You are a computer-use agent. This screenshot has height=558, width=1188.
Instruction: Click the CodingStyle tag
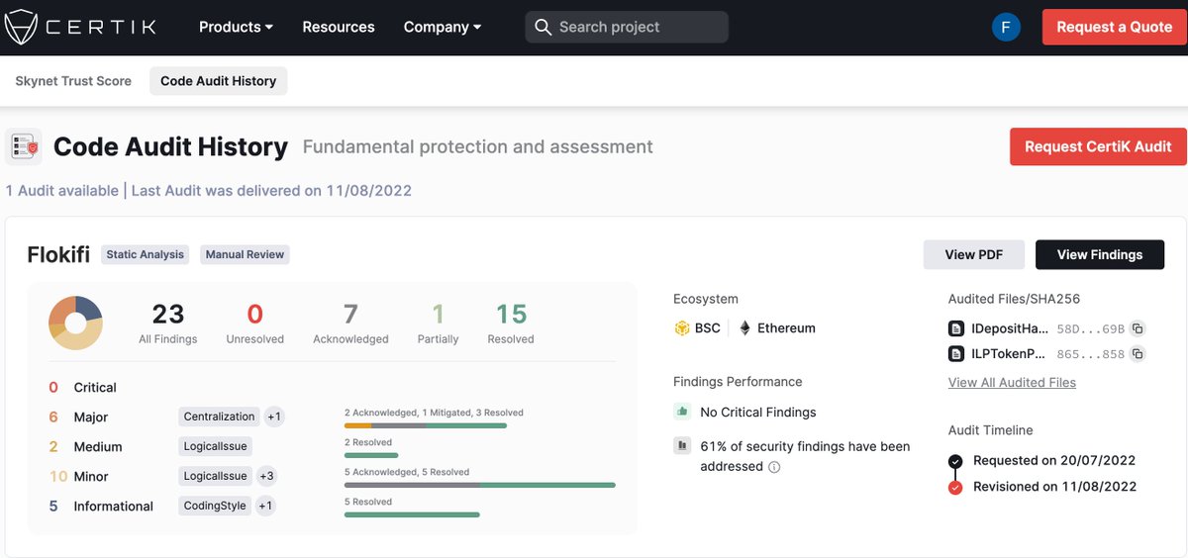point(215,506)
